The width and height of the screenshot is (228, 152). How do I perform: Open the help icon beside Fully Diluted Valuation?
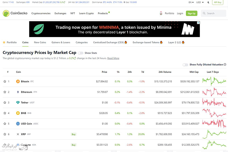[225, 64]
